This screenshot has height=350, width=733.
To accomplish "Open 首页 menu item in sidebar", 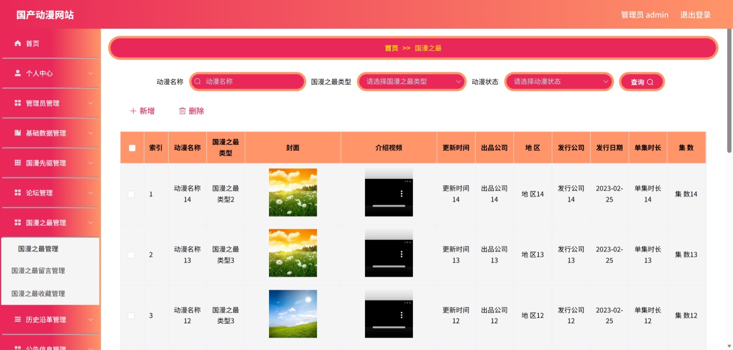I will point(50,43).
